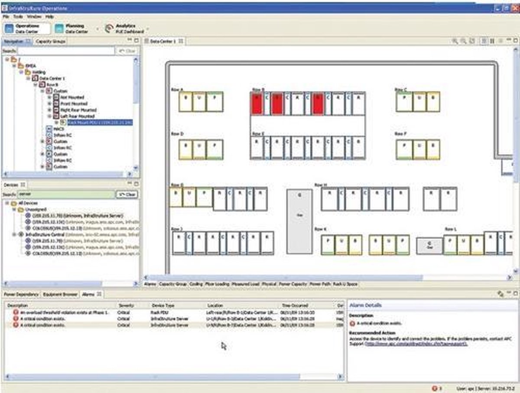Image resolution: width=520 pixels, height=393 pixels.
Task: Open the Help menu
Action: point(49,16)
